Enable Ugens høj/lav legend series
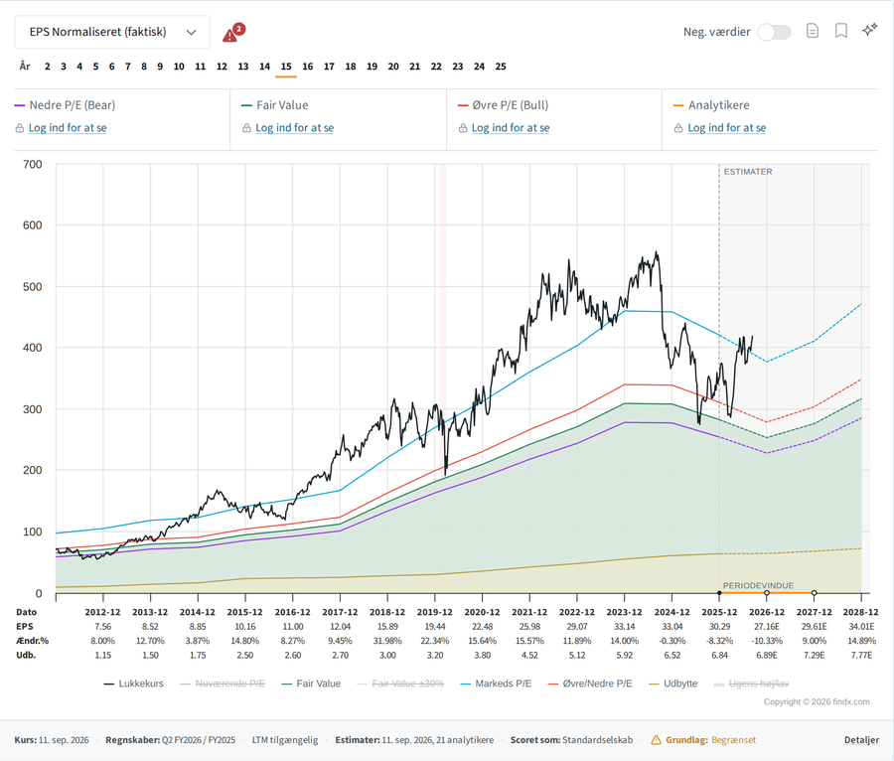 [x=752, y=684]
